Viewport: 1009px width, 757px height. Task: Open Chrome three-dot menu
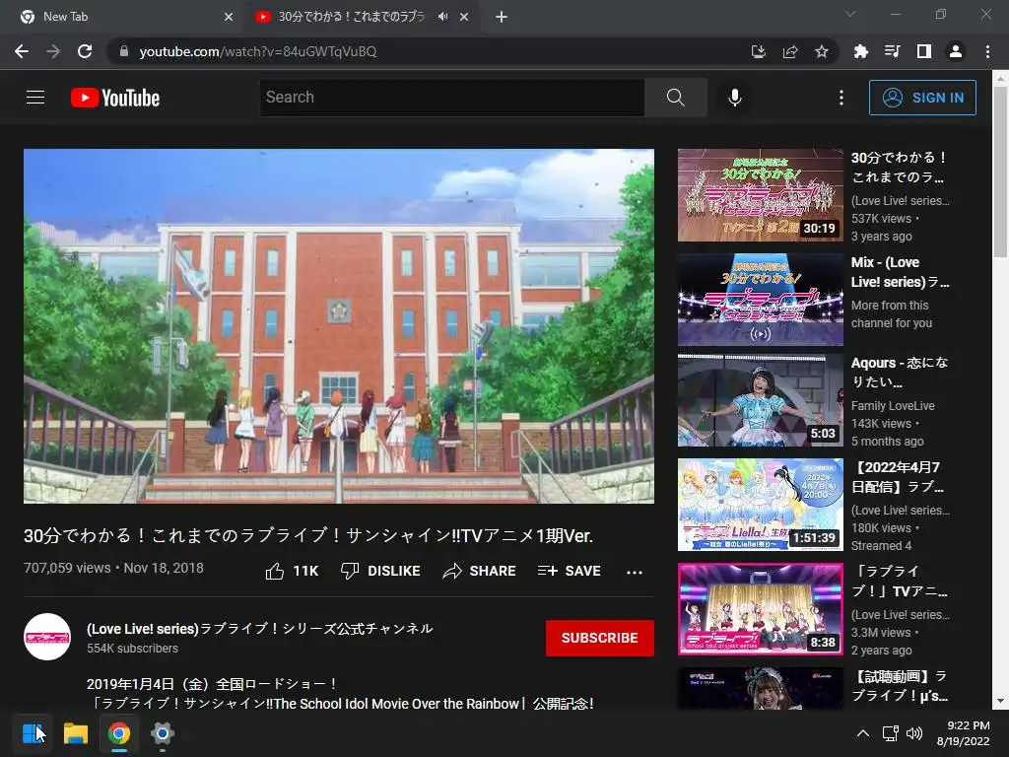click(x=987, y=51)
